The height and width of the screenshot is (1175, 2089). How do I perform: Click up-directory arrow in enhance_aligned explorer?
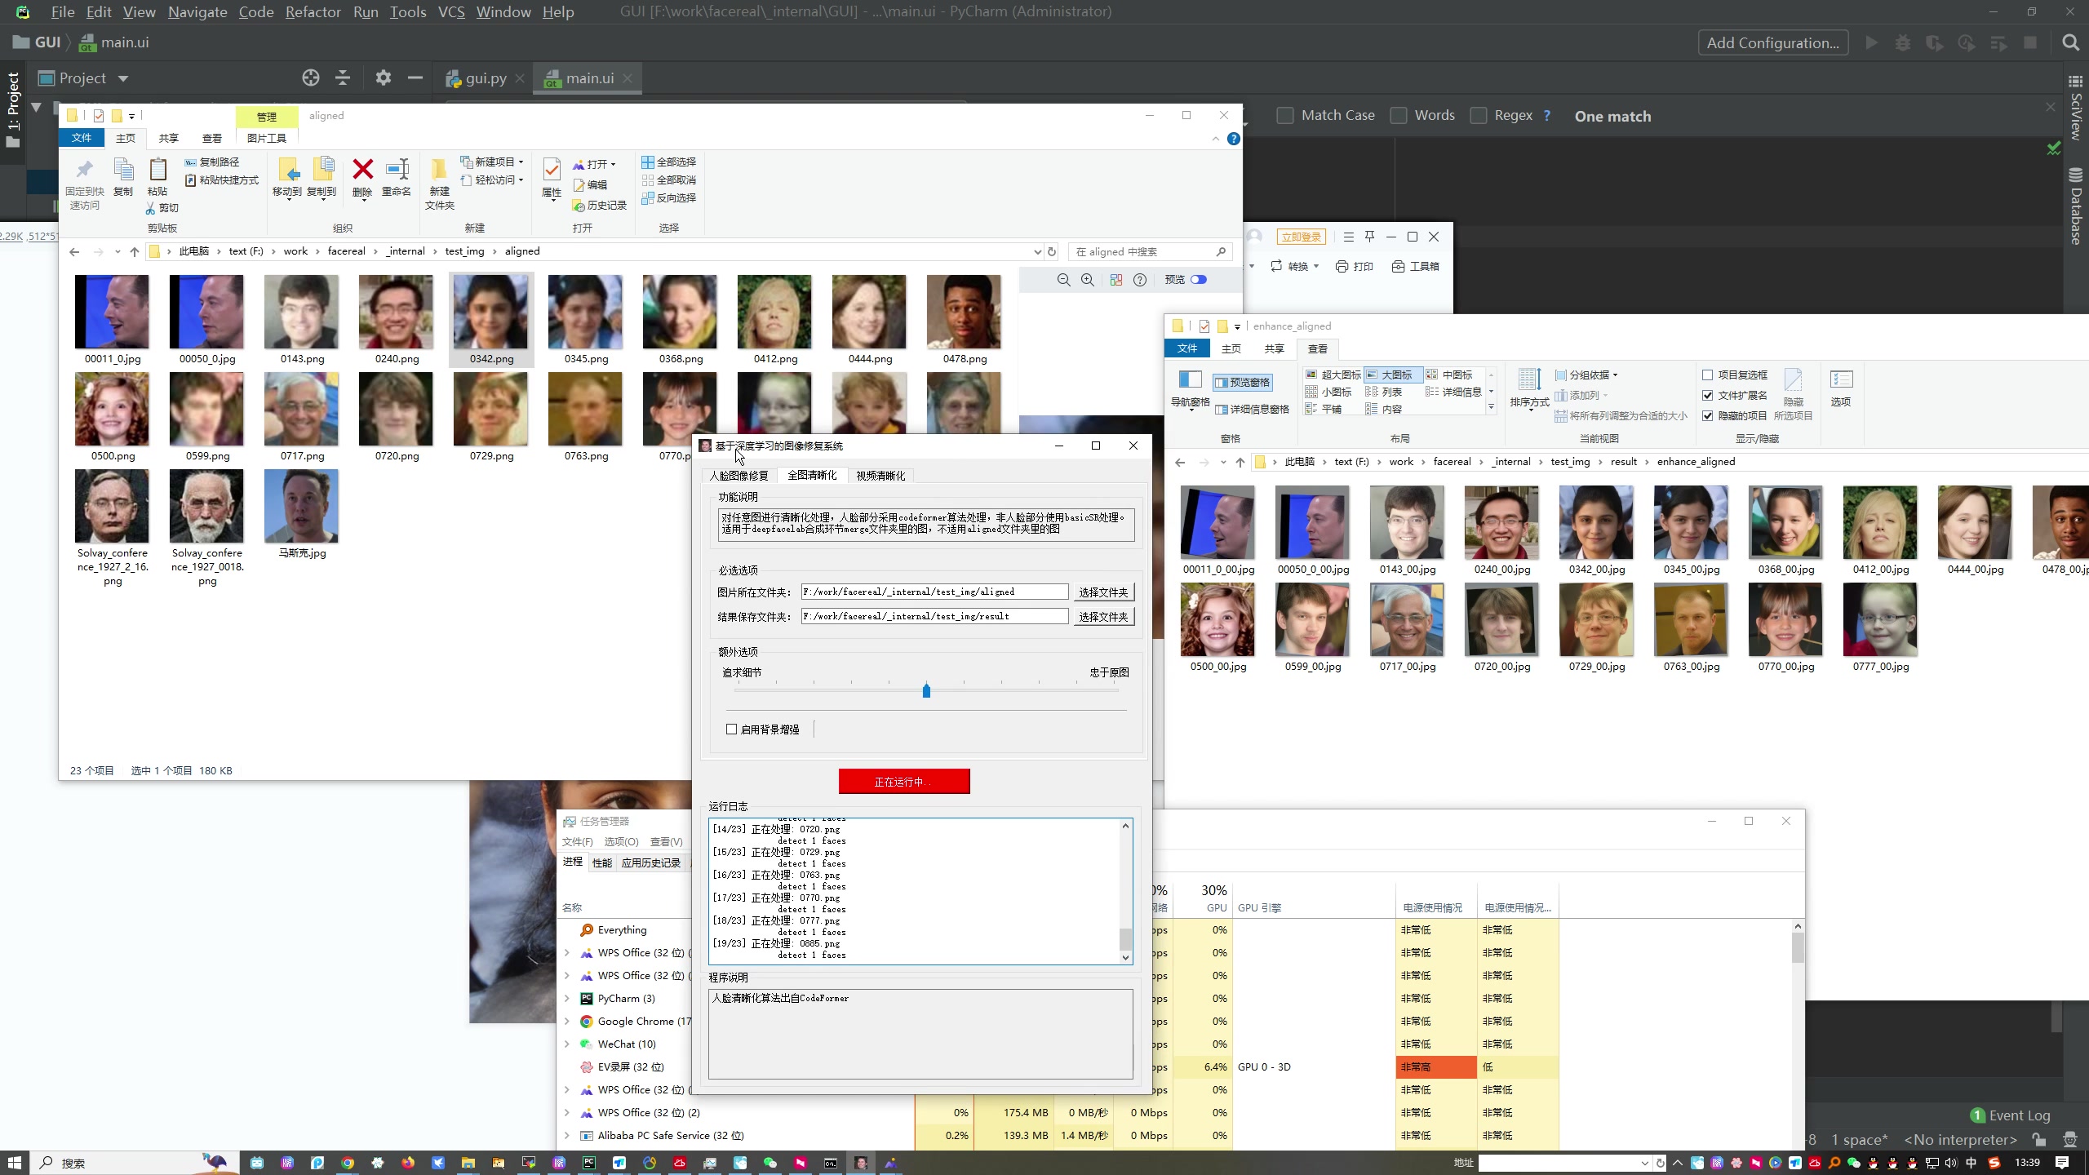point(1240,462)
